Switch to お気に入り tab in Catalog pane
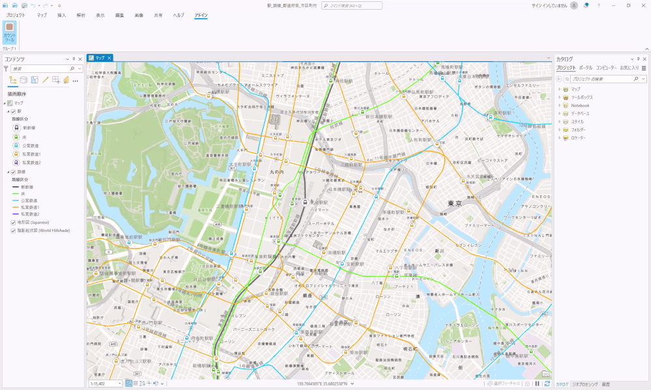Screen dimensions: 651x390 (x=629, y=68)
